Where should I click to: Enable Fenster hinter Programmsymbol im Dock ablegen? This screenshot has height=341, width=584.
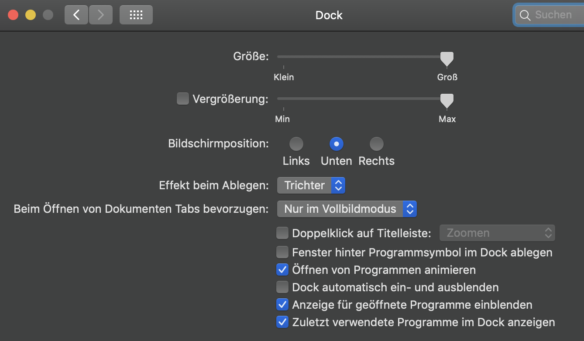[282, 252]
